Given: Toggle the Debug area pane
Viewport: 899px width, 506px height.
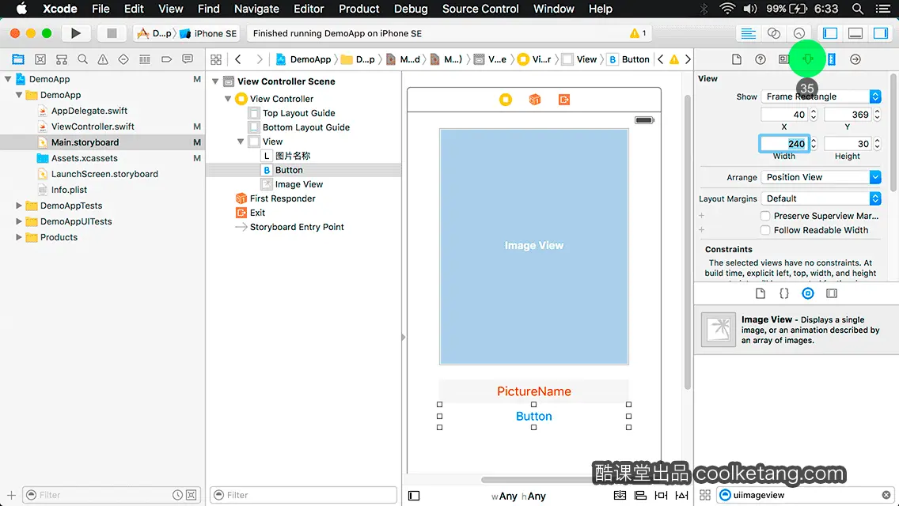Looking at the screenshot, I should 855,33.
